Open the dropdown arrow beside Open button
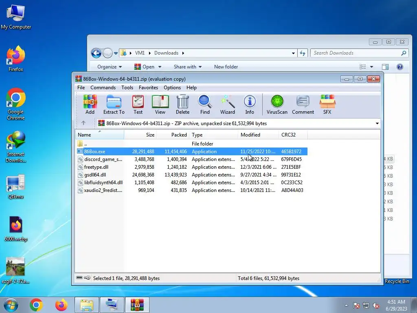 [x=160, y=67]
